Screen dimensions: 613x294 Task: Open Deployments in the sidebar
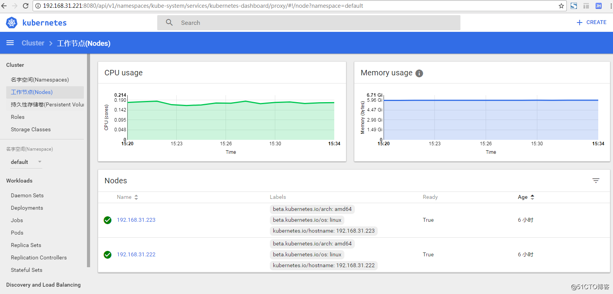(27, 208)
